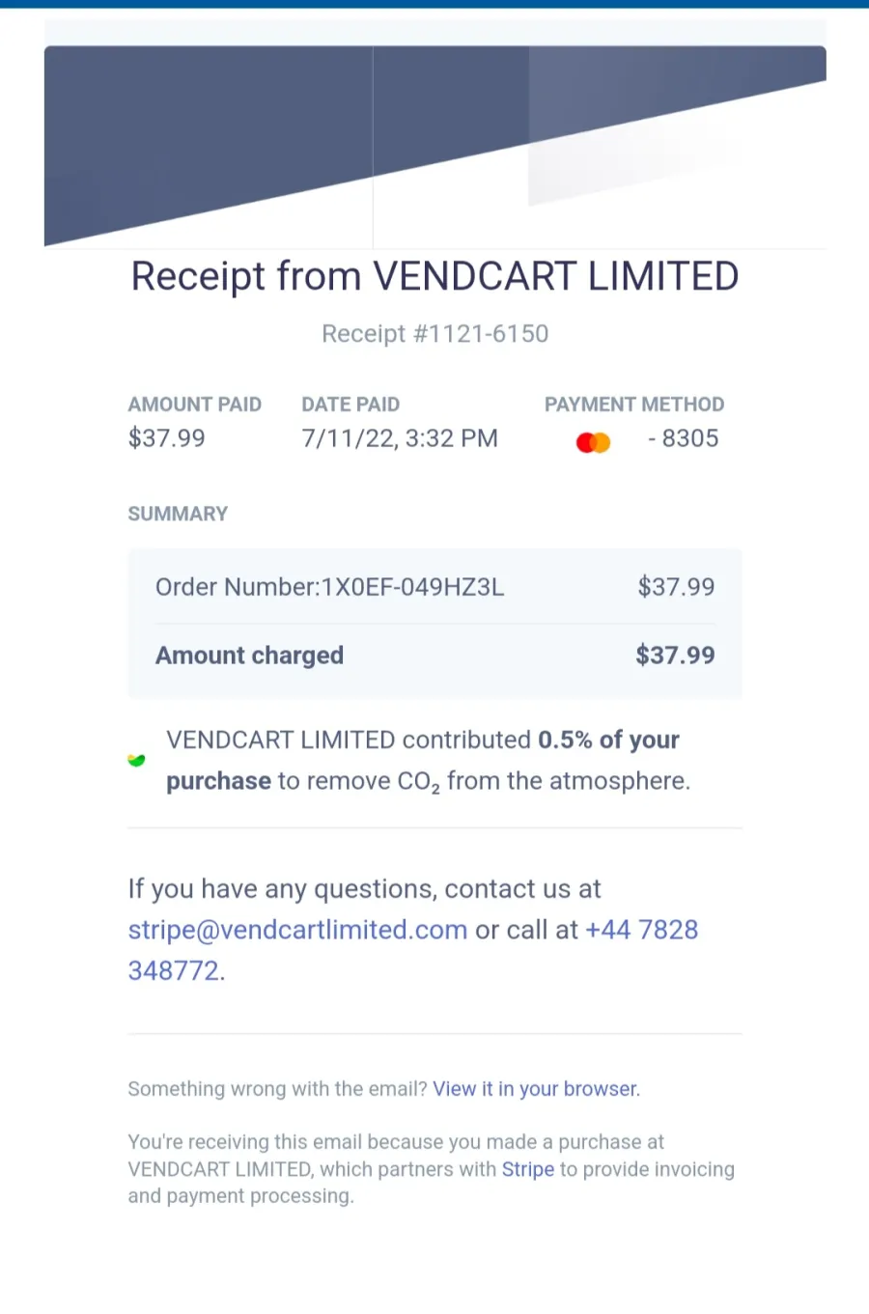The width and height of the screenshot is (869, 1314).
Task: Open the stripe@vendcartlimited.com email link
Action: point(297,930)
